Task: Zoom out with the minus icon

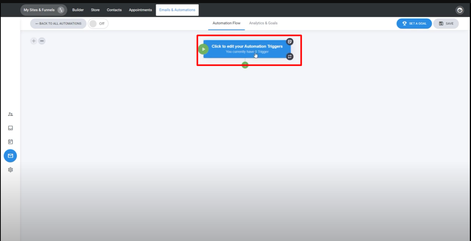Action: (42, 41)
